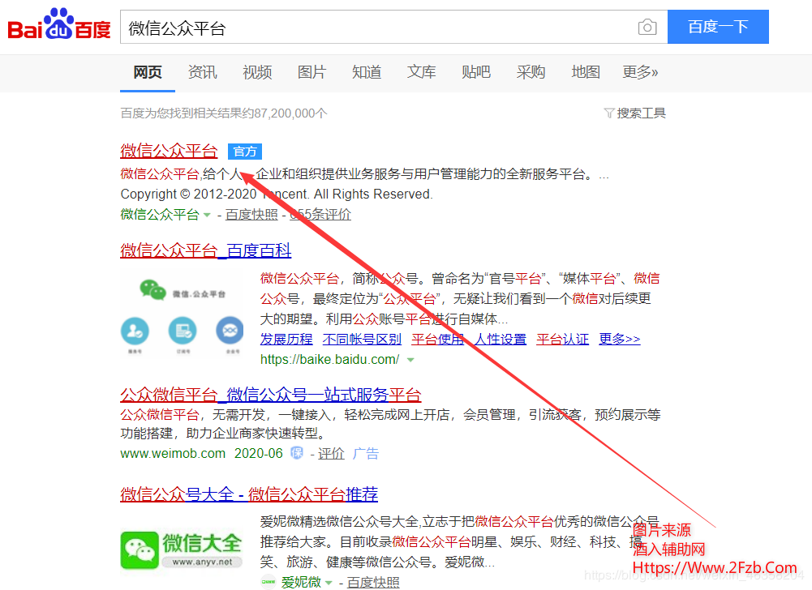Open the 平台认证 sublink
This screenshot has width=812, height=590.
click(x=562, y=340)
